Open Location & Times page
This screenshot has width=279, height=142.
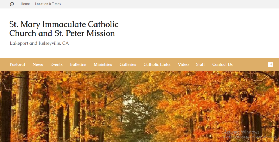(x=48, y=4)
